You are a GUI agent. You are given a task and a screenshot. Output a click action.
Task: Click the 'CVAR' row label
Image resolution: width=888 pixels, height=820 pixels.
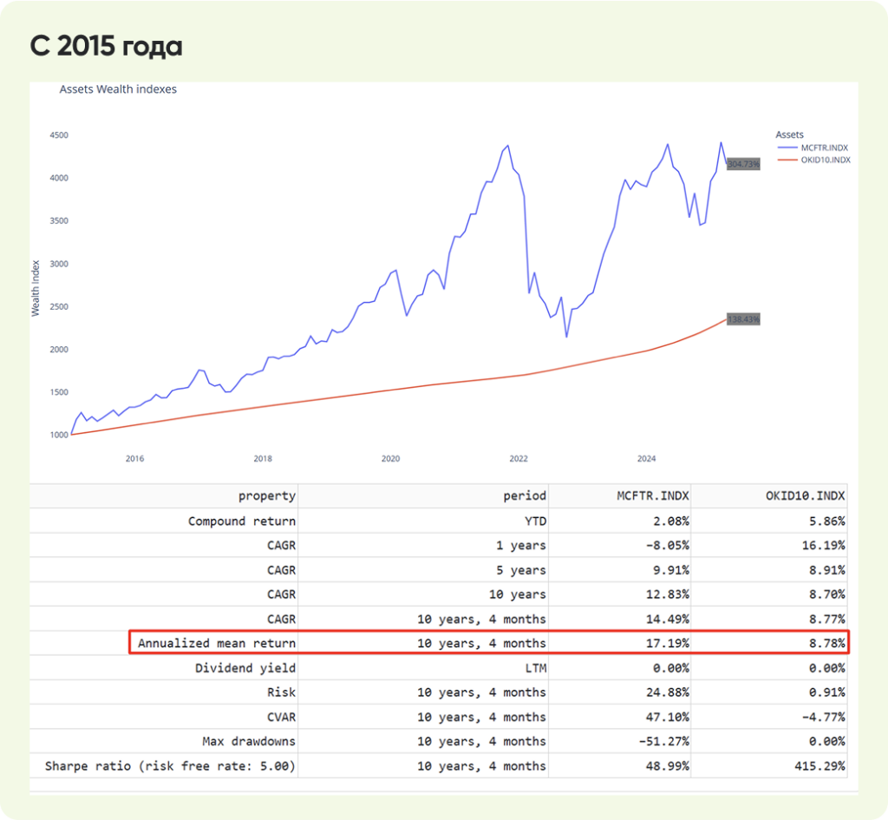[x=282, y=717]
